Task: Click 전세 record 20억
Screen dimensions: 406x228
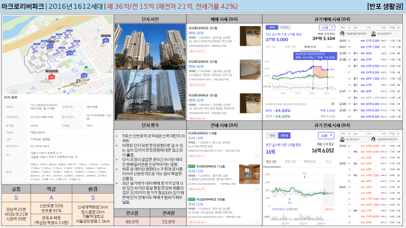Action: 366,222
